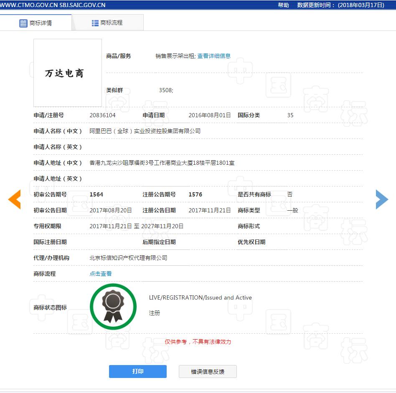Click goods text 销售展示架出租
The height and width of the screenshot is (393, 396).
[175, 56]
